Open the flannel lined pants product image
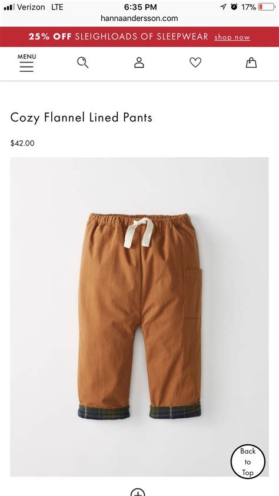The image size is (279, 496). pos(139,317)
